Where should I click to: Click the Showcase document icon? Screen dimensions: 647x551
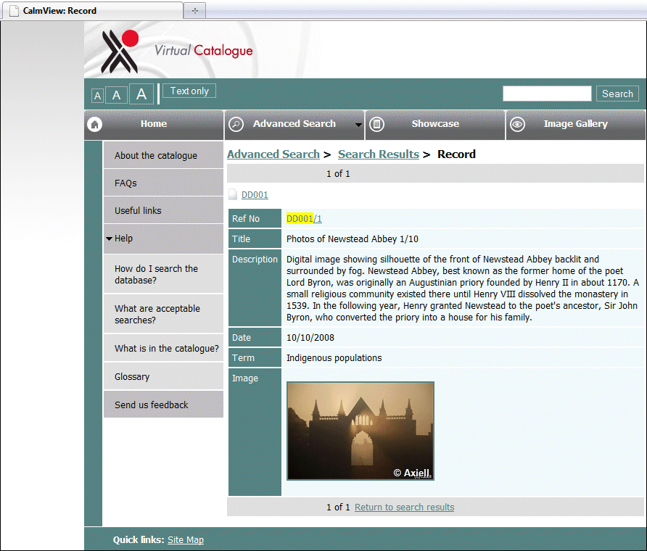point(376,125)
